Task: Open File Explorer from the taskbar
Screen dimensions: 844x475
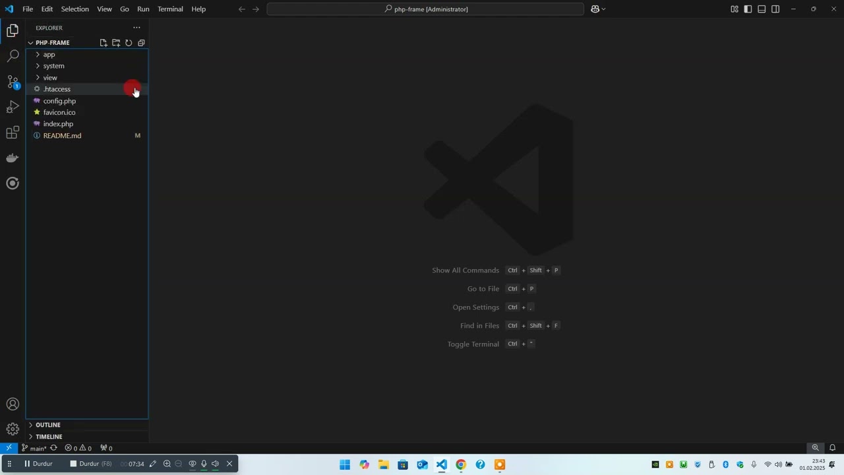Action: [384, 464]
